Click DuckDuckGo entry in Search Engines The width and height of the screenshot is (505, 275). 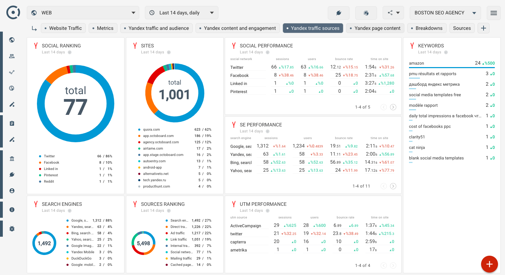coord(89,258)
